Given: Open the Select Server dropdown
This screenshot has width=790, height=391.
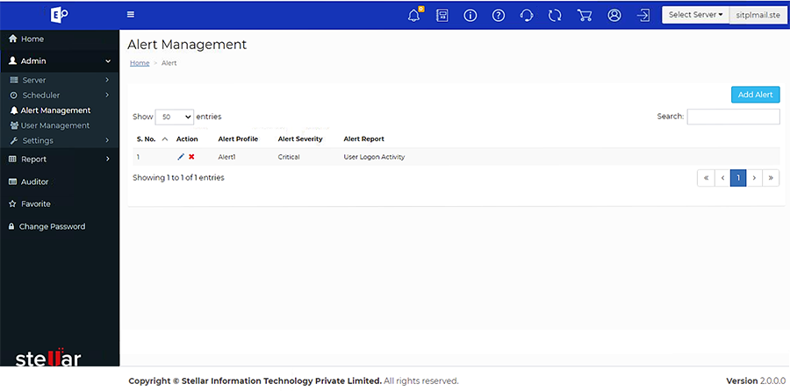Looking at the screenshot, I should click(x=695, y=15).
